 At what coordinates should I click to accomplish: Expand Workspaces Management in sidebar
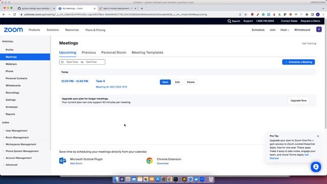21,144
